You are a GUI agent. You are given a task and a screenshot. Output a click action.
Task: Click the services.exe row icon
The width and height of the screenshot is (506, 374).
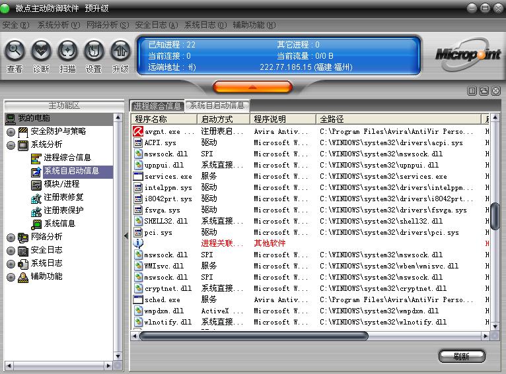click(138, 176)
